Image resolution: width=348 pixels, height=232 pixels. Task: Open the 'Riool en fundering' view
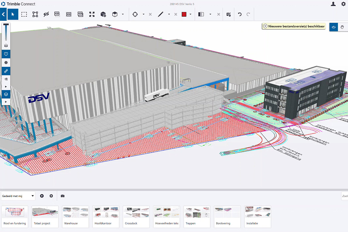coord(15,217)
